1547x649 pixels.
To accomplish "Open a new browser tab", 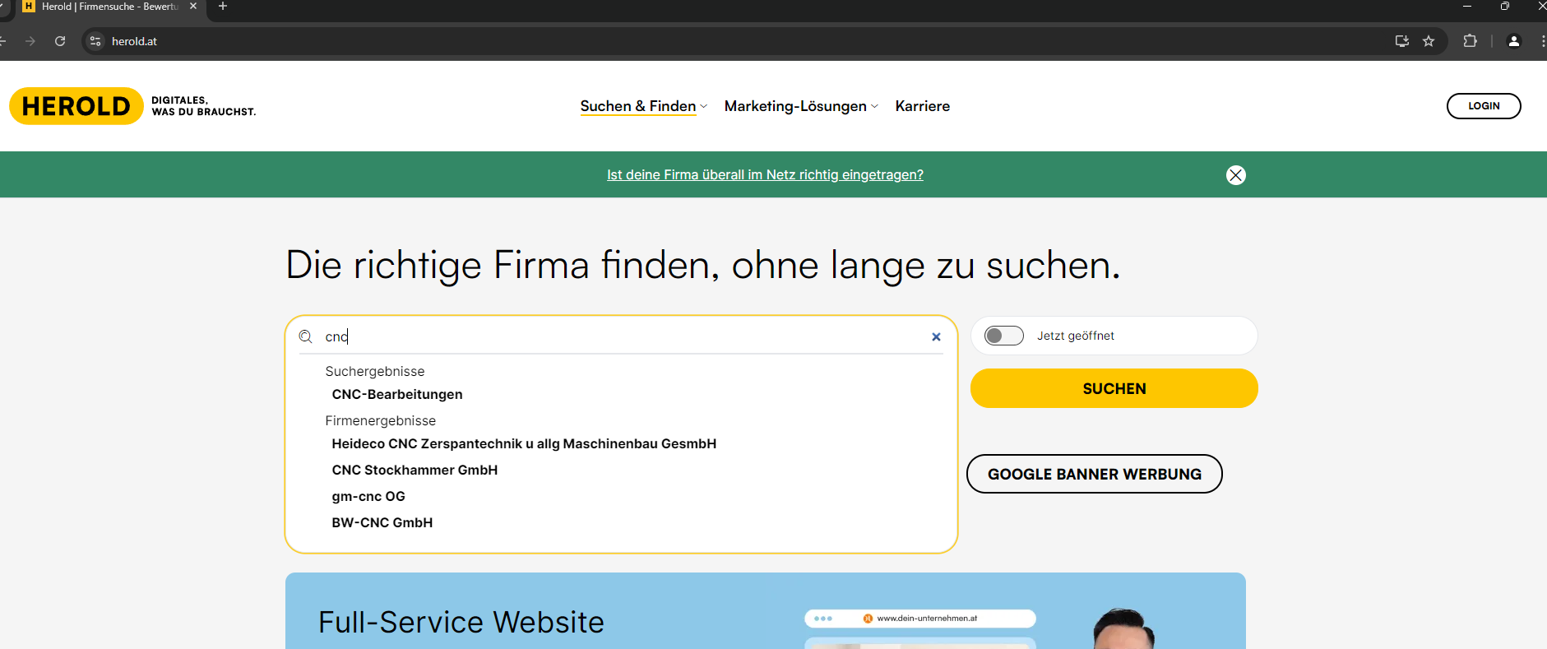I will [x=223, y=7].
